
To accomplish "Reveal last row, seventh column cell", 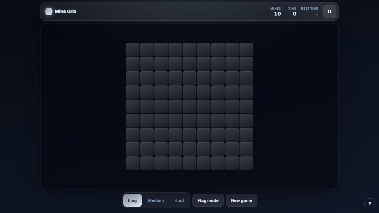I will click(x=218, y=163).
